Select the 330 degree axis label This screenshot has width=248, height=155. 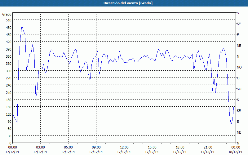tap(9, 64)
